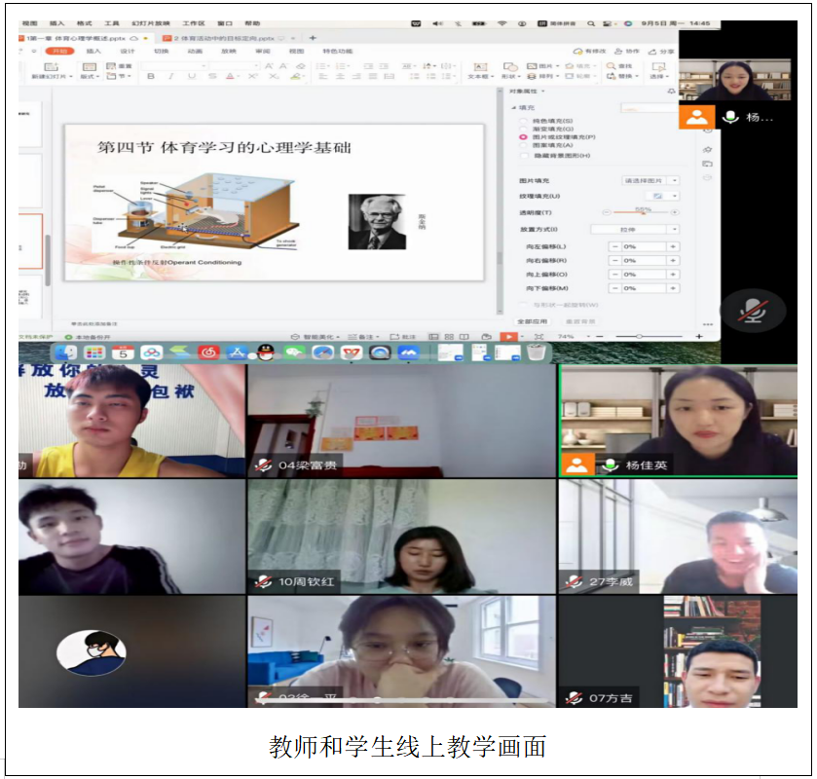Check hide background graphics (隐藏背景图形) box
Viewport: 817px width, 779px height.
[523, 155]
